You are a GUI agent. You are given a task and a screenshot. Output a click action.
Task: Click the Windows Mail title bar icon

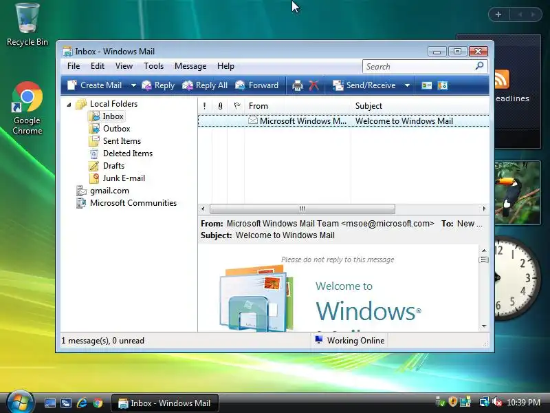pyautogui.click(x=67, y=51)
